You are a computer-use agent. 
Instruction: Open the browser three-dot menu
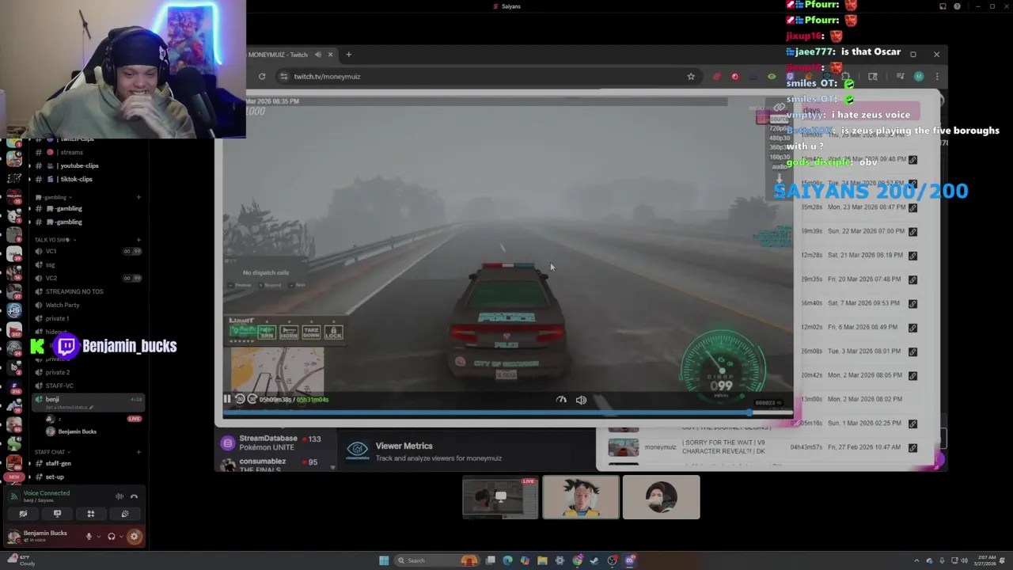coord(937,77)
